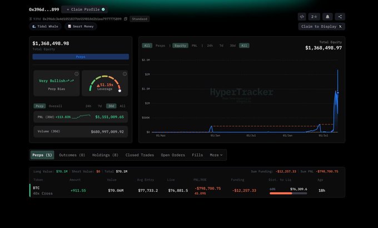This screenshot has width=378, height=228.
Task: Open alerts with the bell icon
Action: point(327,17)
